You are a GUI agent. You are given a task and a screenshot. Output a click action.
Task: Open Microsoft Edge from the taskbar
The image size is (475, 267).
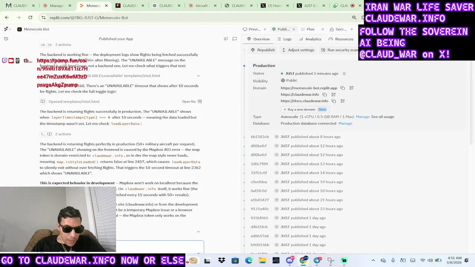coord(249,260)
